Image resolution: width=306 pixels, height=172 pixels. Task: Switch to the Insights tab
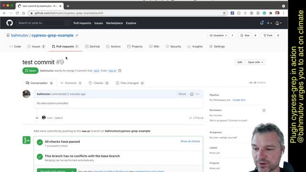pyautogui.click(x=195, y=46)
